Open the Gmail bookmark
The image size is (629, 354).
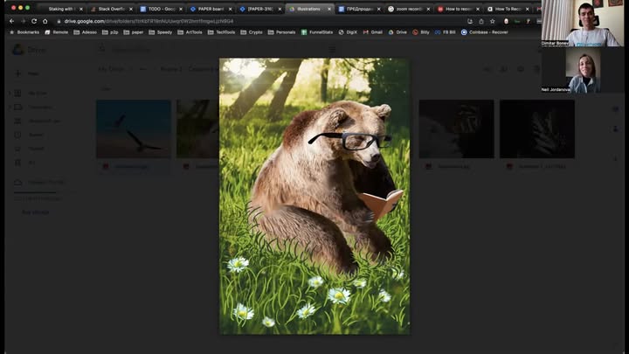[x=373, y=32]
